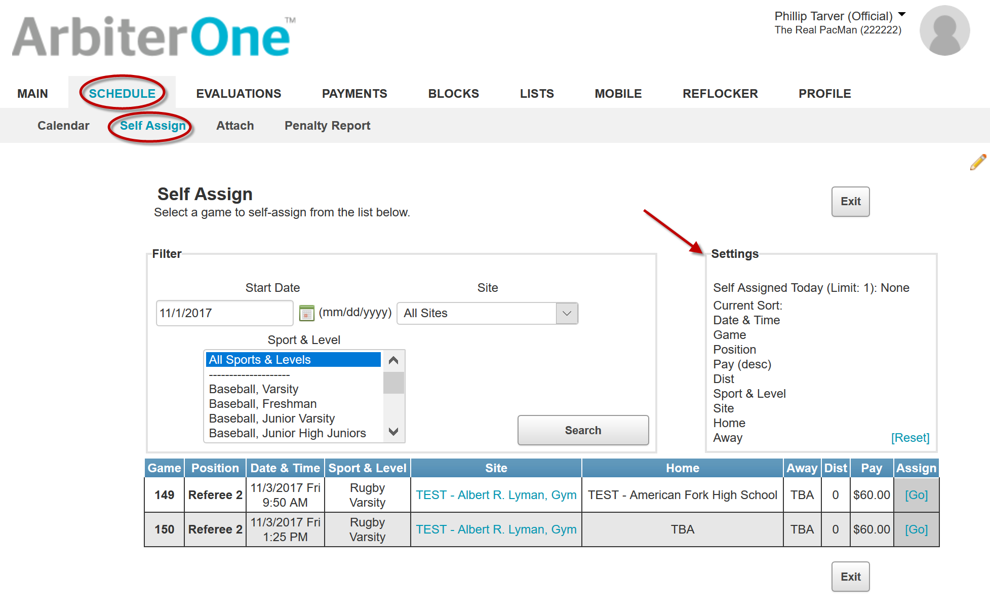Click the user profile avatar

click(944, 30)
